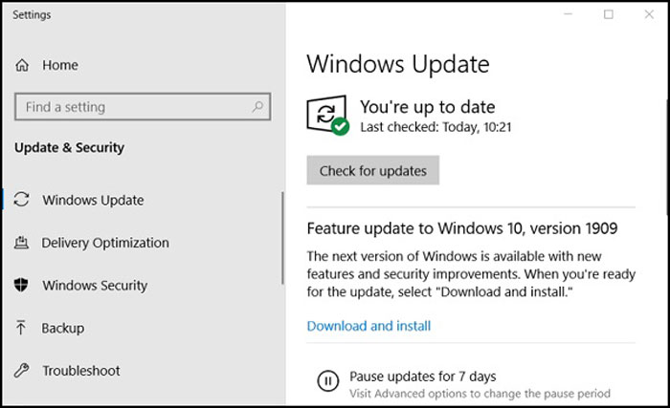This screenshot has width=670, height=408.
Task: Click the Home house icon
Action: [22, 65]
